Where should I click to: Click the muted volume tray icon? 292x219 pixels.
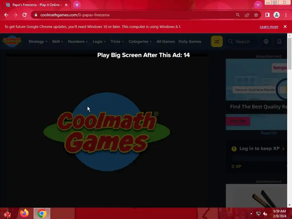pos(265,214)
